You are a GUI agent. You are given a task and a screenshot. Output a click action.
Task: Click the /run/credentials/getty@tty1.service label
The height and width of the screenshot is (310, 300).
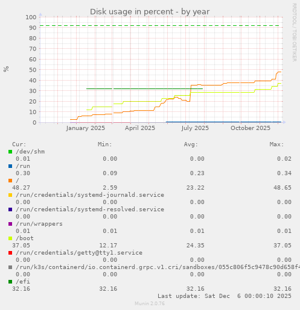(79, 253)
